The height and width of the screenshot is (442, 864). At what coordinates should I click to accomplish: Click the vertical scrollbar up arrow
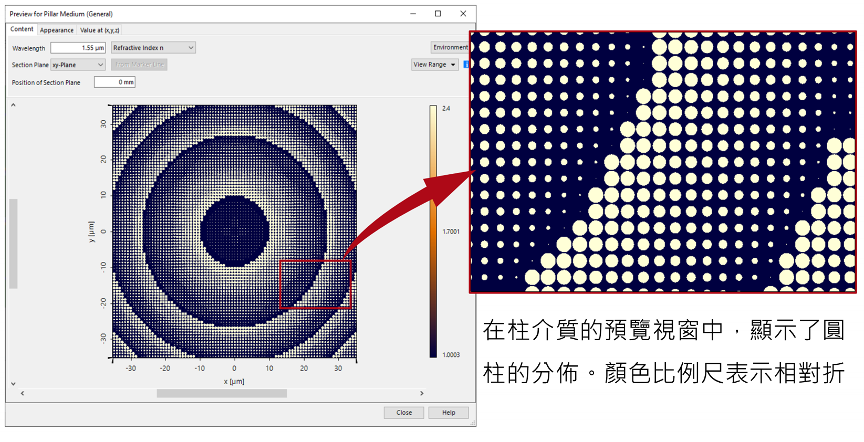click(14, 106)
